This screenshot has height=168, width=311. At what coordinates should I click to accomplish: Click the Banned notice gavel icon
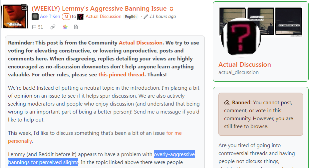pos(227,103)
